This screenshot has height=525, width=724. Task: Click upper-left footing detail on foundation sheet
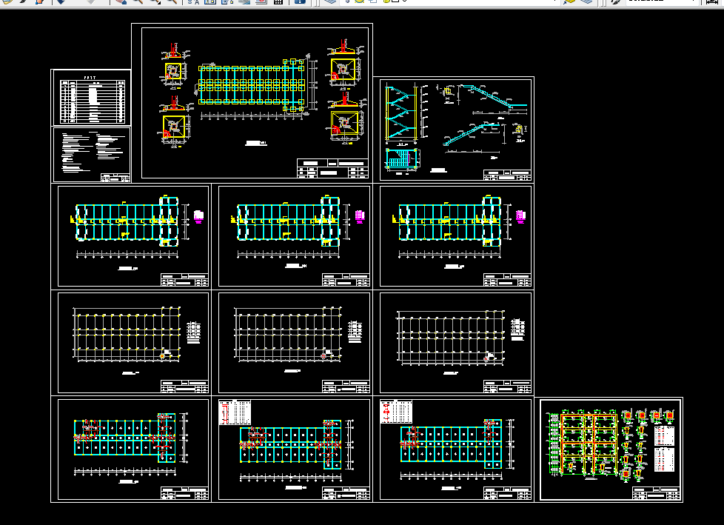(x=174, y=64)
